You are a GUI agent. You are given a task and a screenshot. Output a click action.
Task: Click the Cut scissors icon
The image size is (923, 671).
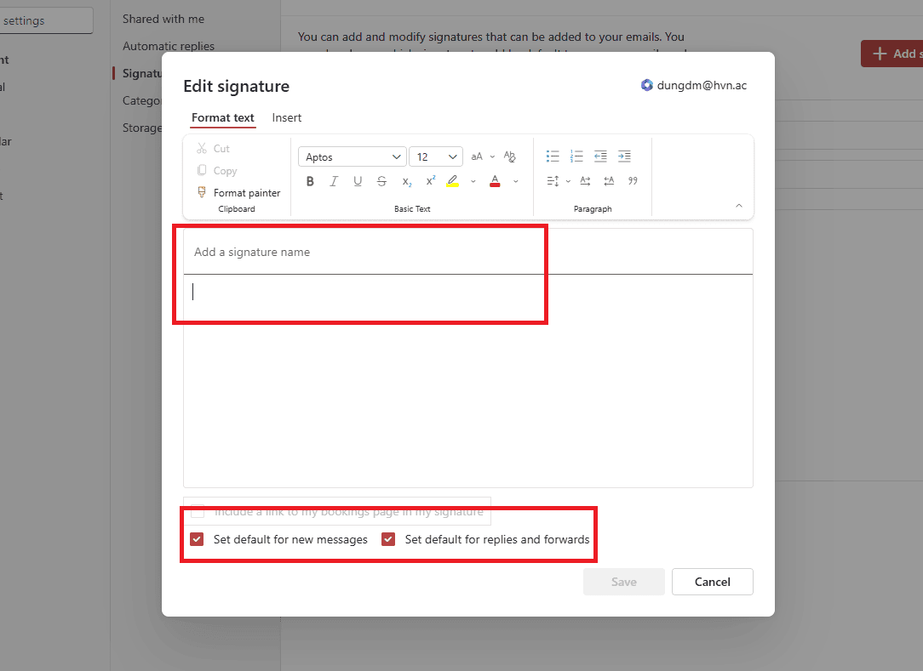click(202, 148)
